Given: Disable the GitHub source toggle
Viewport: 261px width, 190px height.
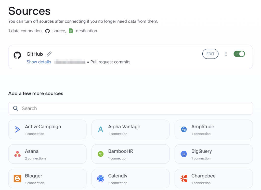Looking at the screenshot, I should (239, 54).
